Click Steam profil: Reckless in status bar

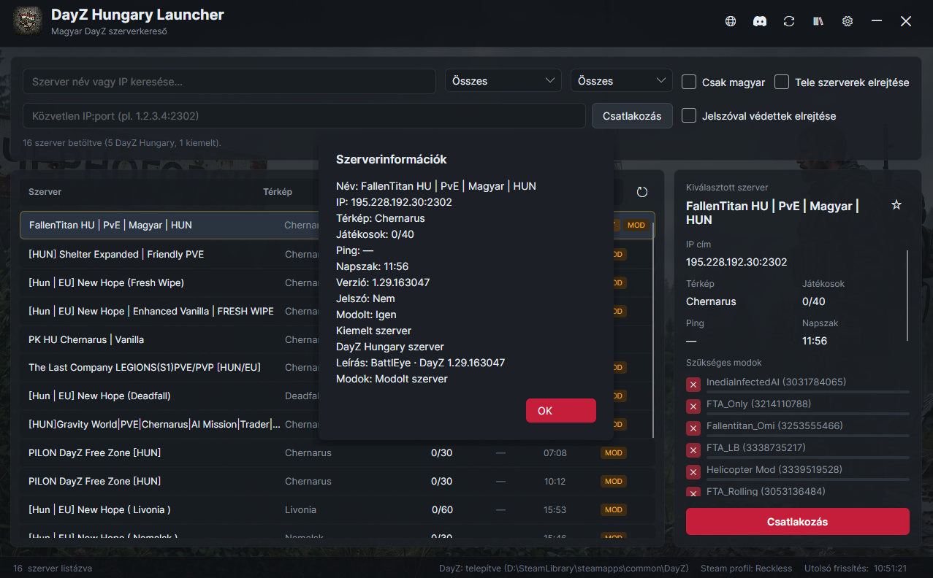(x=746, y=568)
